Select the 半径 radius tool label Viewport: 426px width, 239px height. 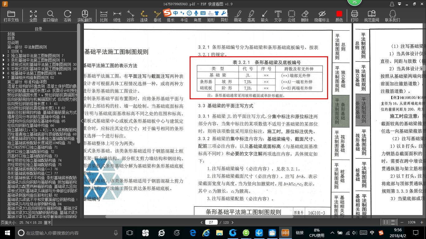click(x=184, y=20)
